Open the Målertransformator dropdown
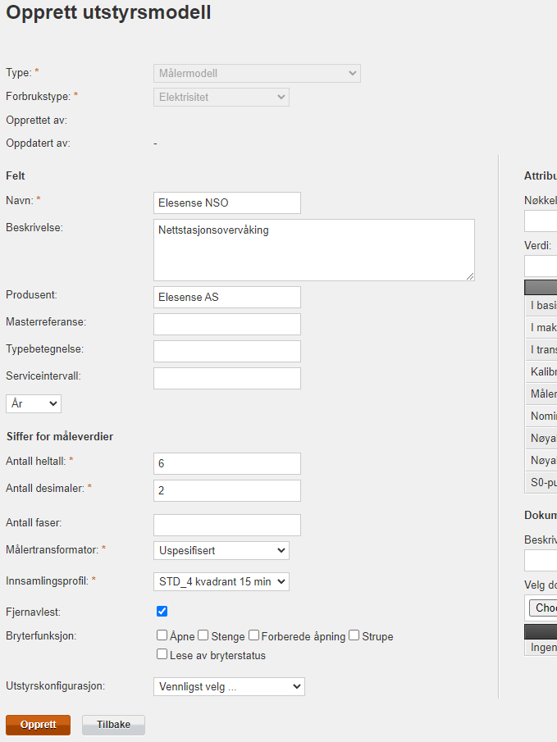 coord(221,550)
